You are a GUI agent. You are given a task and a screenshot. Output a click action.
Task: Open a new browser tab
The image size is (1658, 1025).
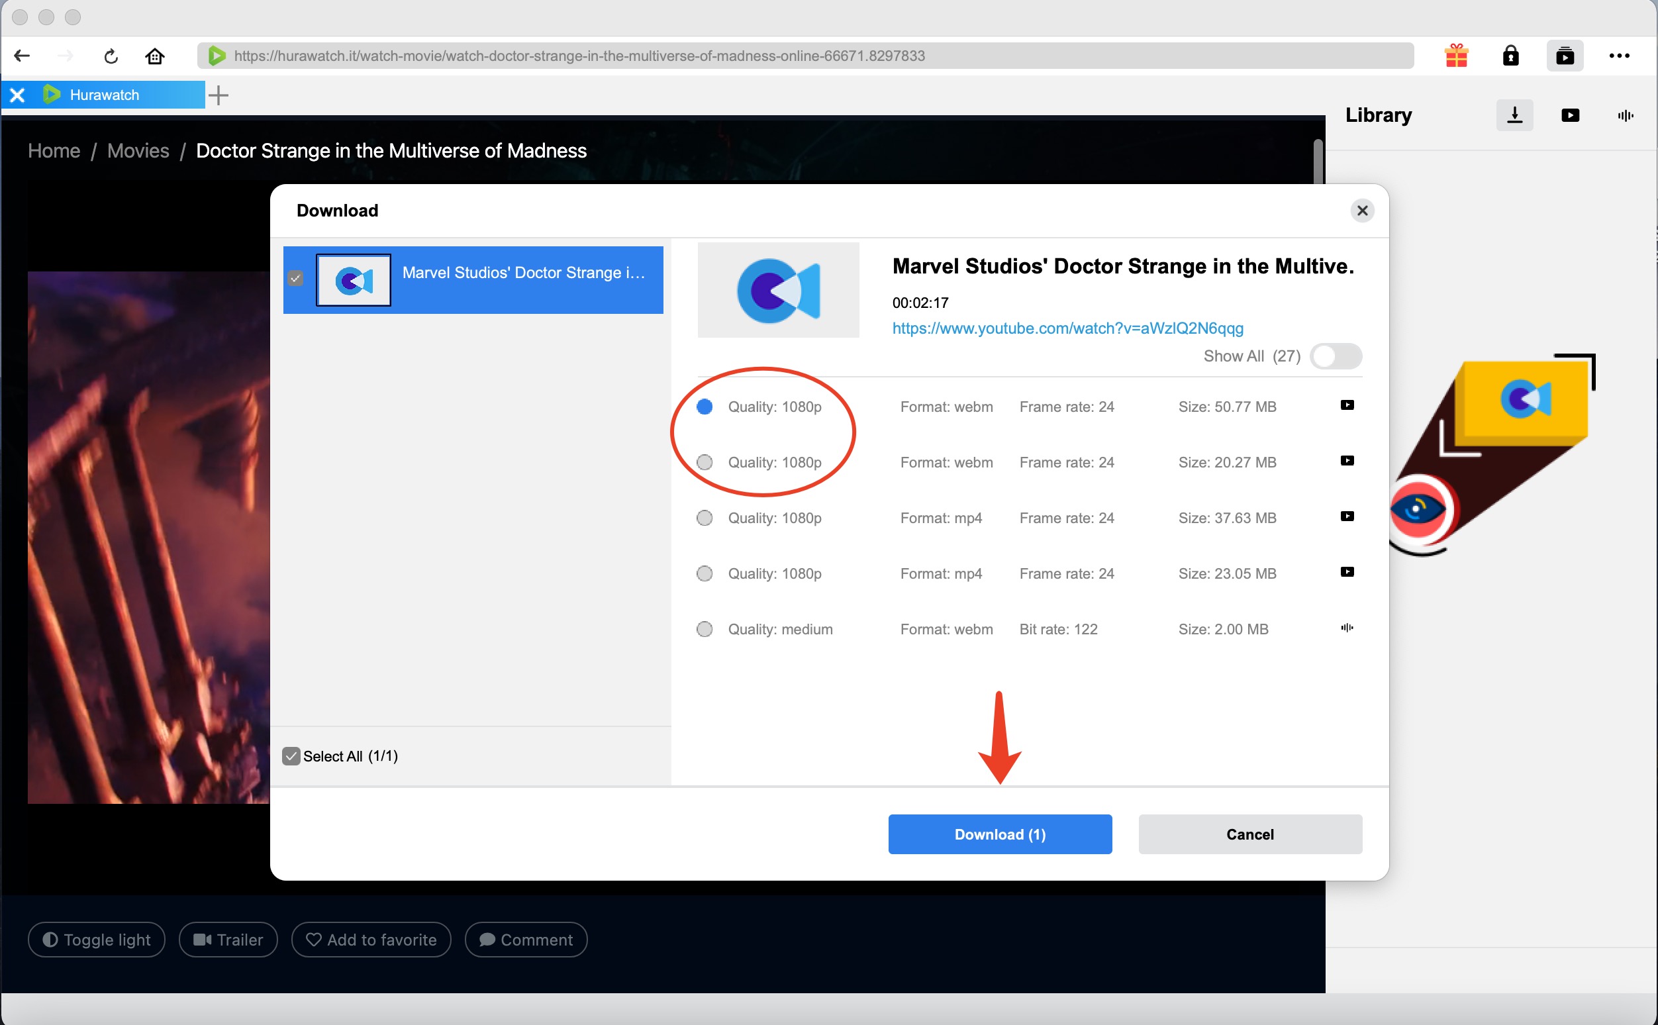(219, 95)
